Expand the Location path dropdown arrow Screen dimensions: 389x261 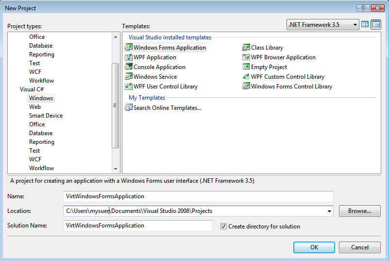[330, 211]
